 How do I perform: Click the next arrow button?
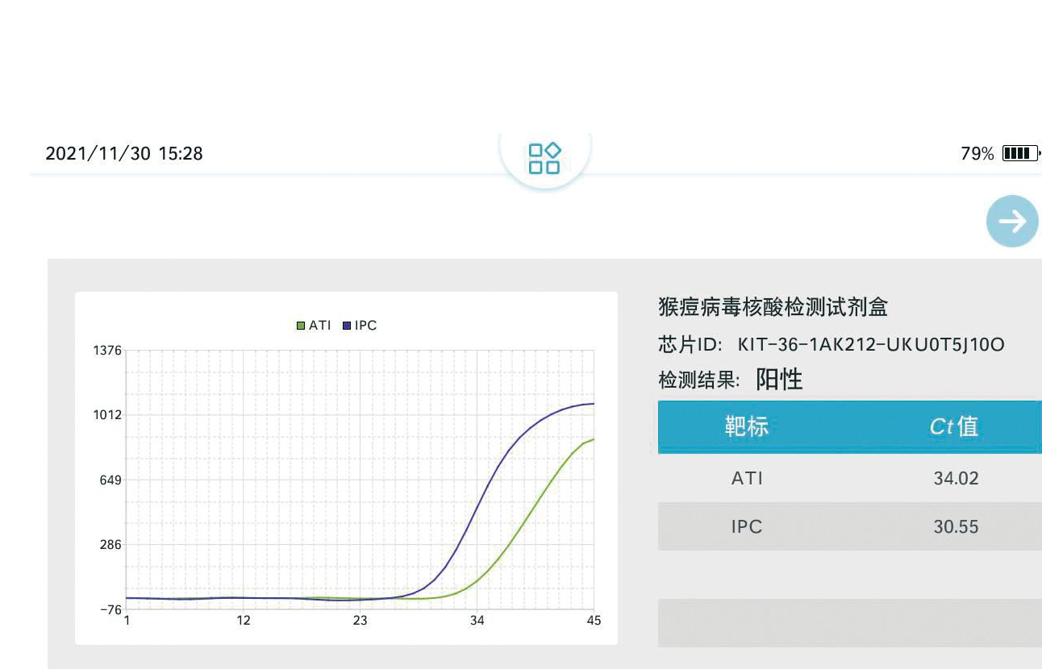(x=1012, y=221)
